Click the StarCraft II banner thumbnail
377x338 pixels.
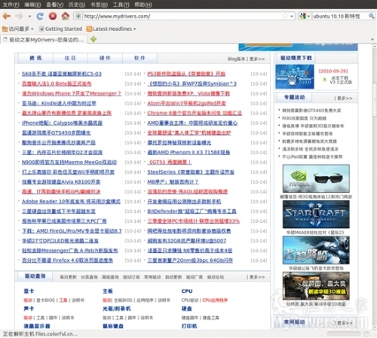tap(316, 215)
